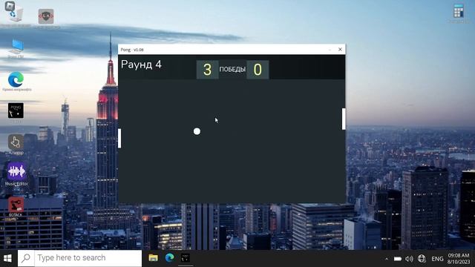
Task: Open the Music Editor desktop icon
Action: point(16,171)
